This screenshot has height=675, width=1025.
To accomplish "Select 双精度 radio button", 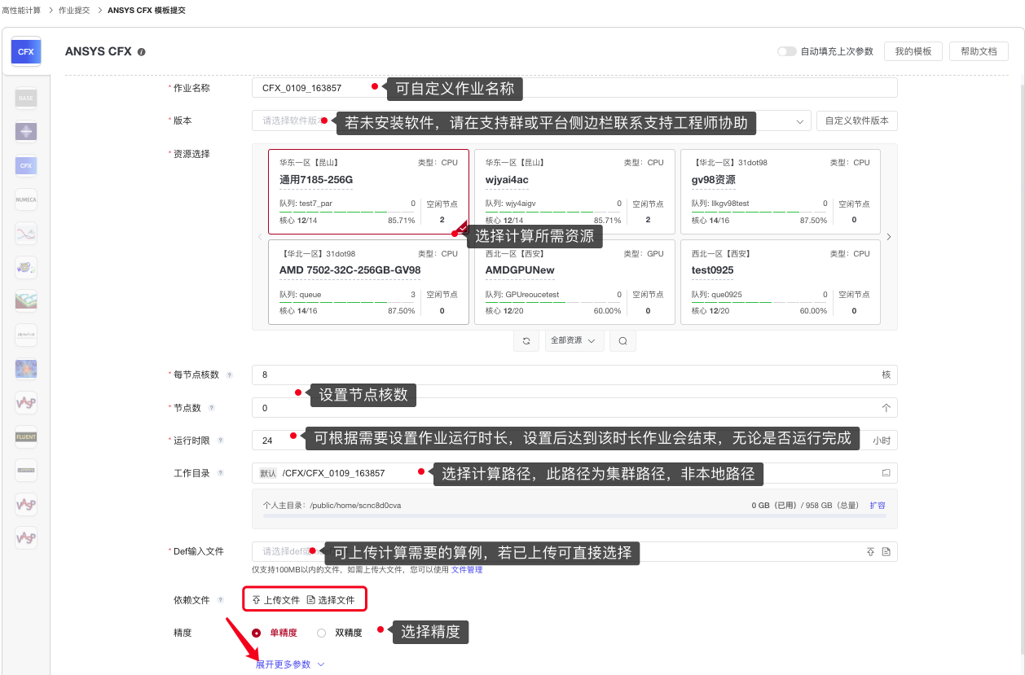I will 322,633.
